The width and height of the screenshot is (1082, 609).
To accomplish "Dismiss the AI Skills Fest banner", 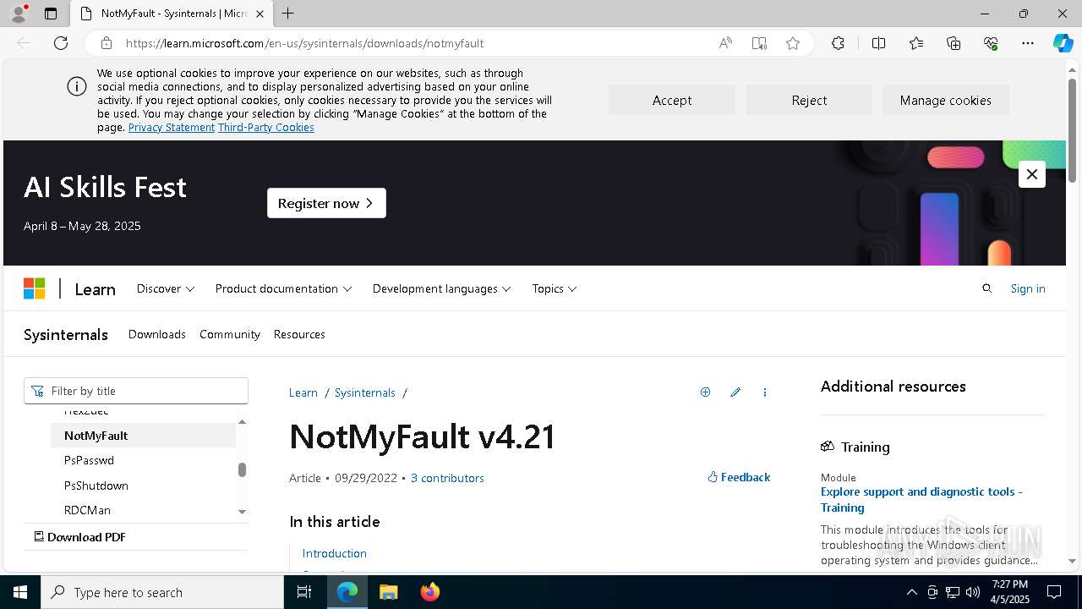I will pos(1031,174).
